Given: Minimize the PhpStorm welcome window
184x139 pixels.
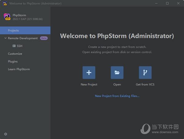Looking at the screenshot, I should (156, 3).
